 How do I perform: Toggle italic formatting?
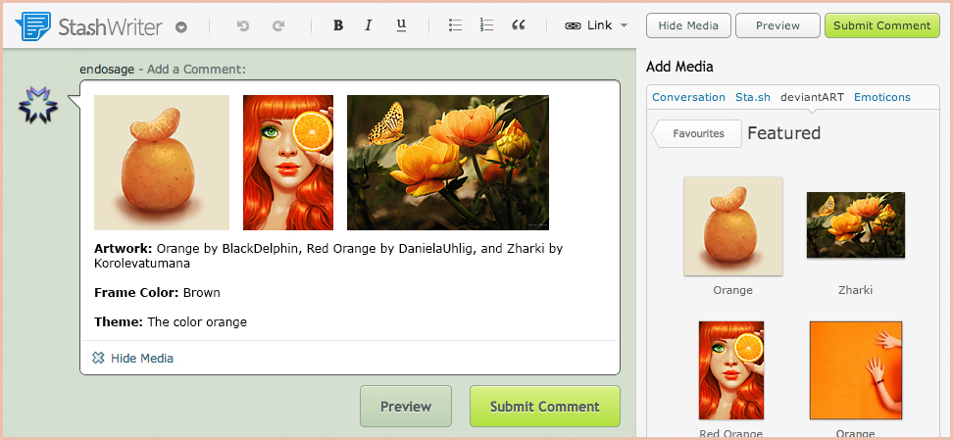[368, 25]
